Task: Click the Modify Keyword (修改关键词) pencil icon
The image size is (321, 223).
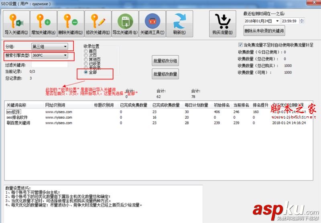Action: (x=98, y=24)
